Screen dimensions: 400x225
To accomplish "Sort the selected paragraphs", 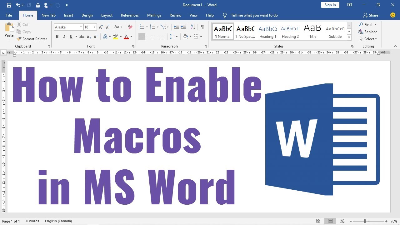I will click(x=193, y=27).
